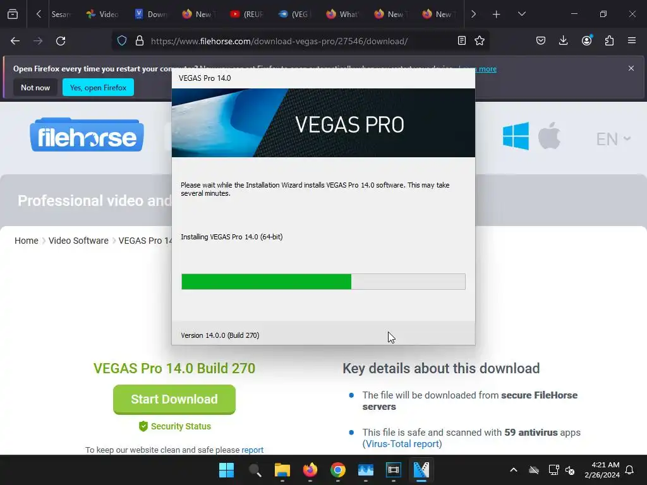Open the extensions puzzle icon
Image resolution: width=647 pixels, height=485 pixels.
610,40
